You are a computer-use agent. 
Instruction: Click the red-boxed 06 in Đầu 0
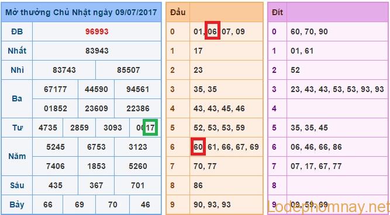click(x=212, y=30)
